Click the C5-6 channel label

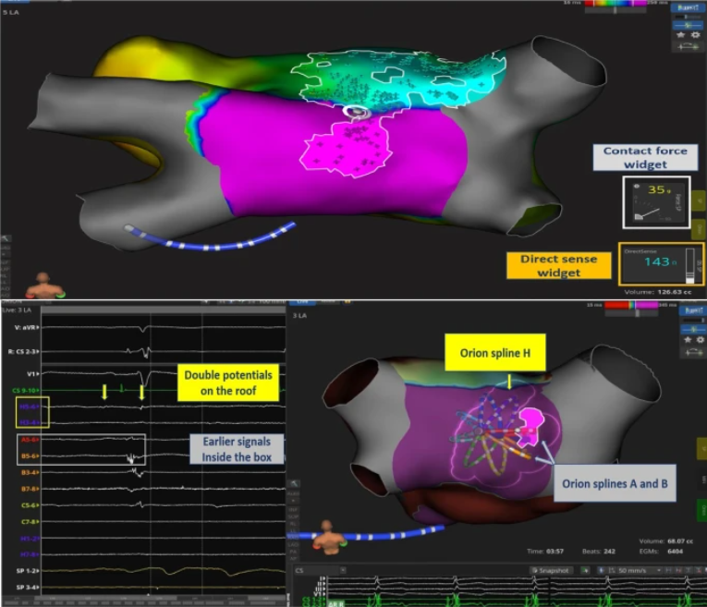[30, 505]
